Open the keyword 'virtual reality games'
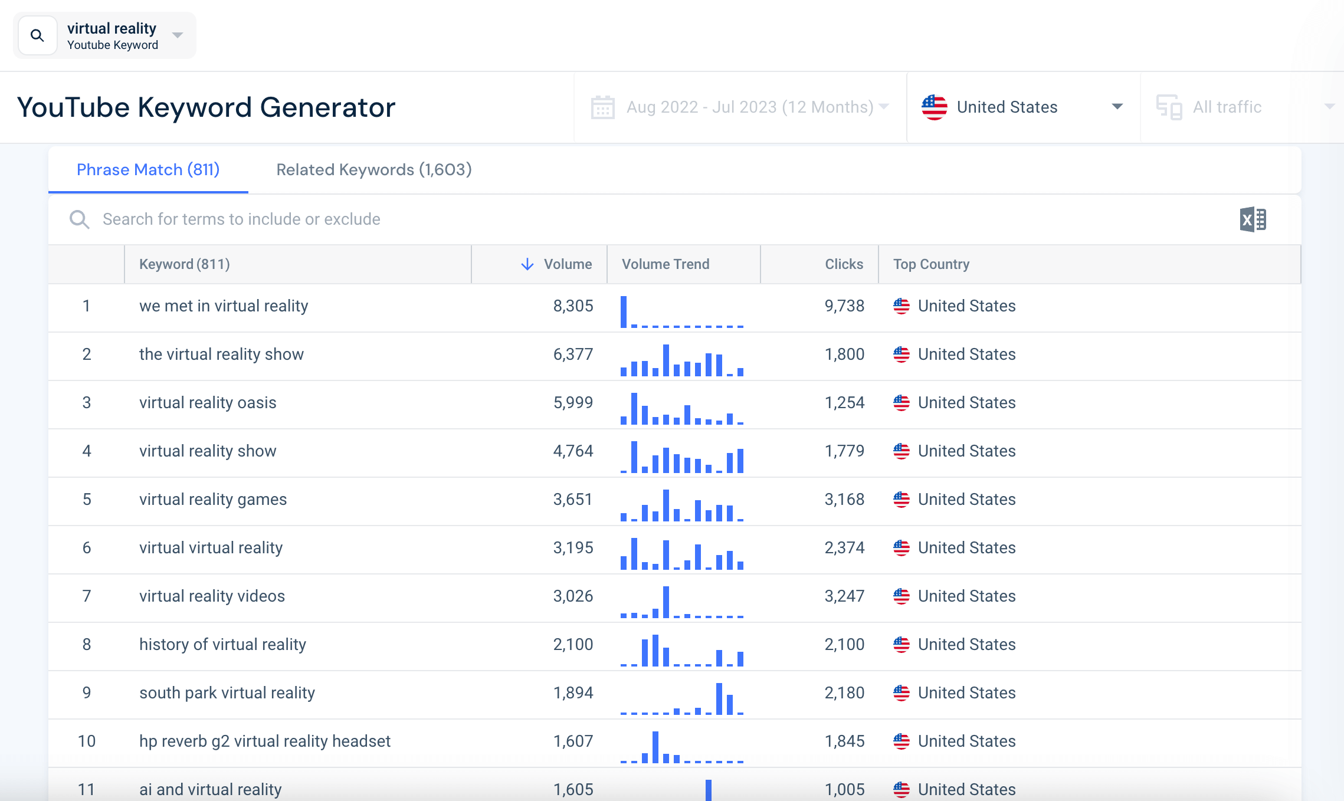Image resolution: width=1344 pixels, height=801 pixels. (x=212, y=500)
